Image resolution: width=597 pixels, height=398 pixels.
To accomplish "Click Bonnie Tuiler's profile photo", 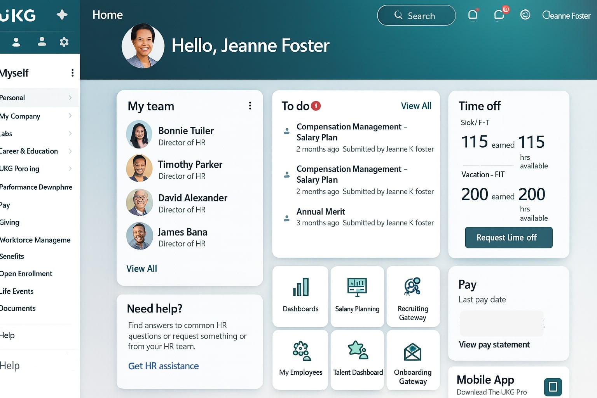I will (139, 134).
